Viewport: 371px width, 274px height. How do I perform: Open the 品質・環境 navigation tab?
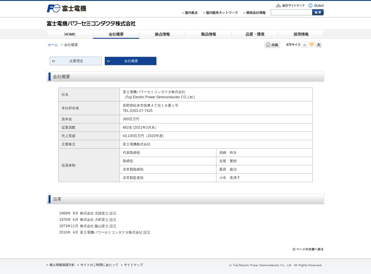(255, 34)
